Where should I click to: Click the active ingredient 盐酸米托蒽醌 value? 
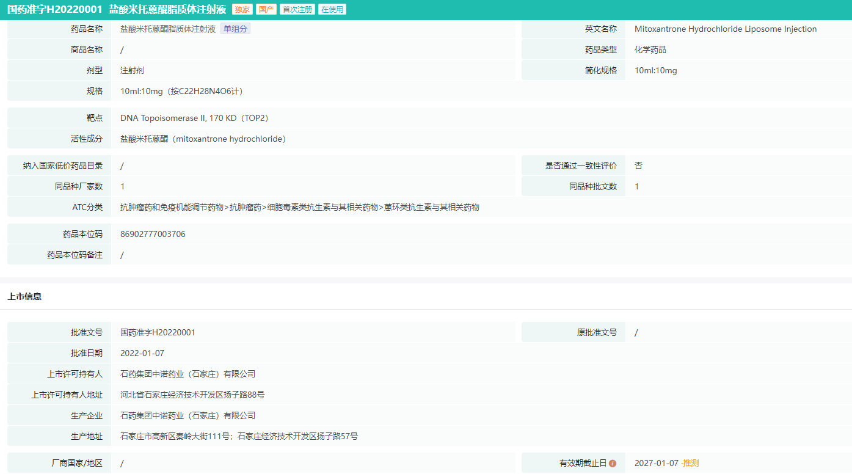[x=203, y=139]
